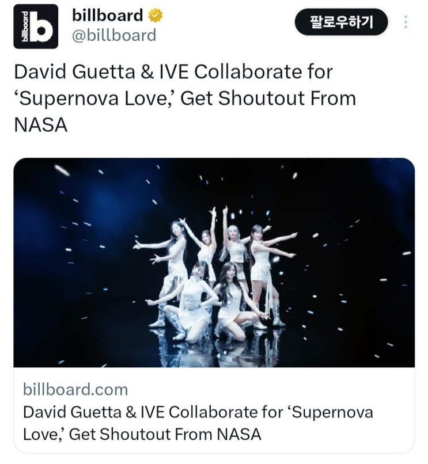
Task: Click the large white 'b' glyph in avatar
Action: [41, 27]
